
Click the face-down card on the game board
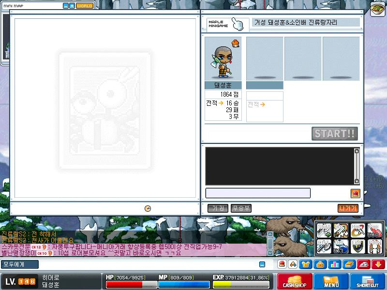104,111
